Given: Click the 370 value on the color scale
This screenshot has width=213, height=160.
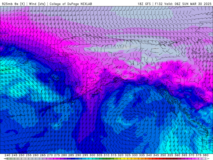Looking at the screenshot, I should (x=191, y=155).
